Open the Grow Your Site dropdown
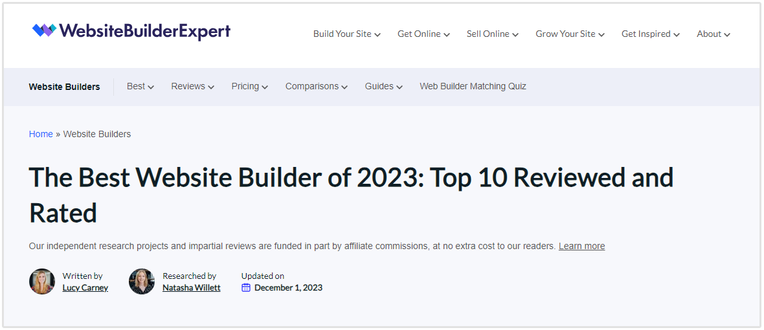The image size is (764, 330). 570,34
